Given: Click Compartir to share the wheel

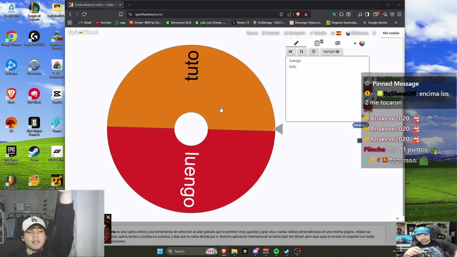Looking at the screenshot, I should tap(295, 33).
